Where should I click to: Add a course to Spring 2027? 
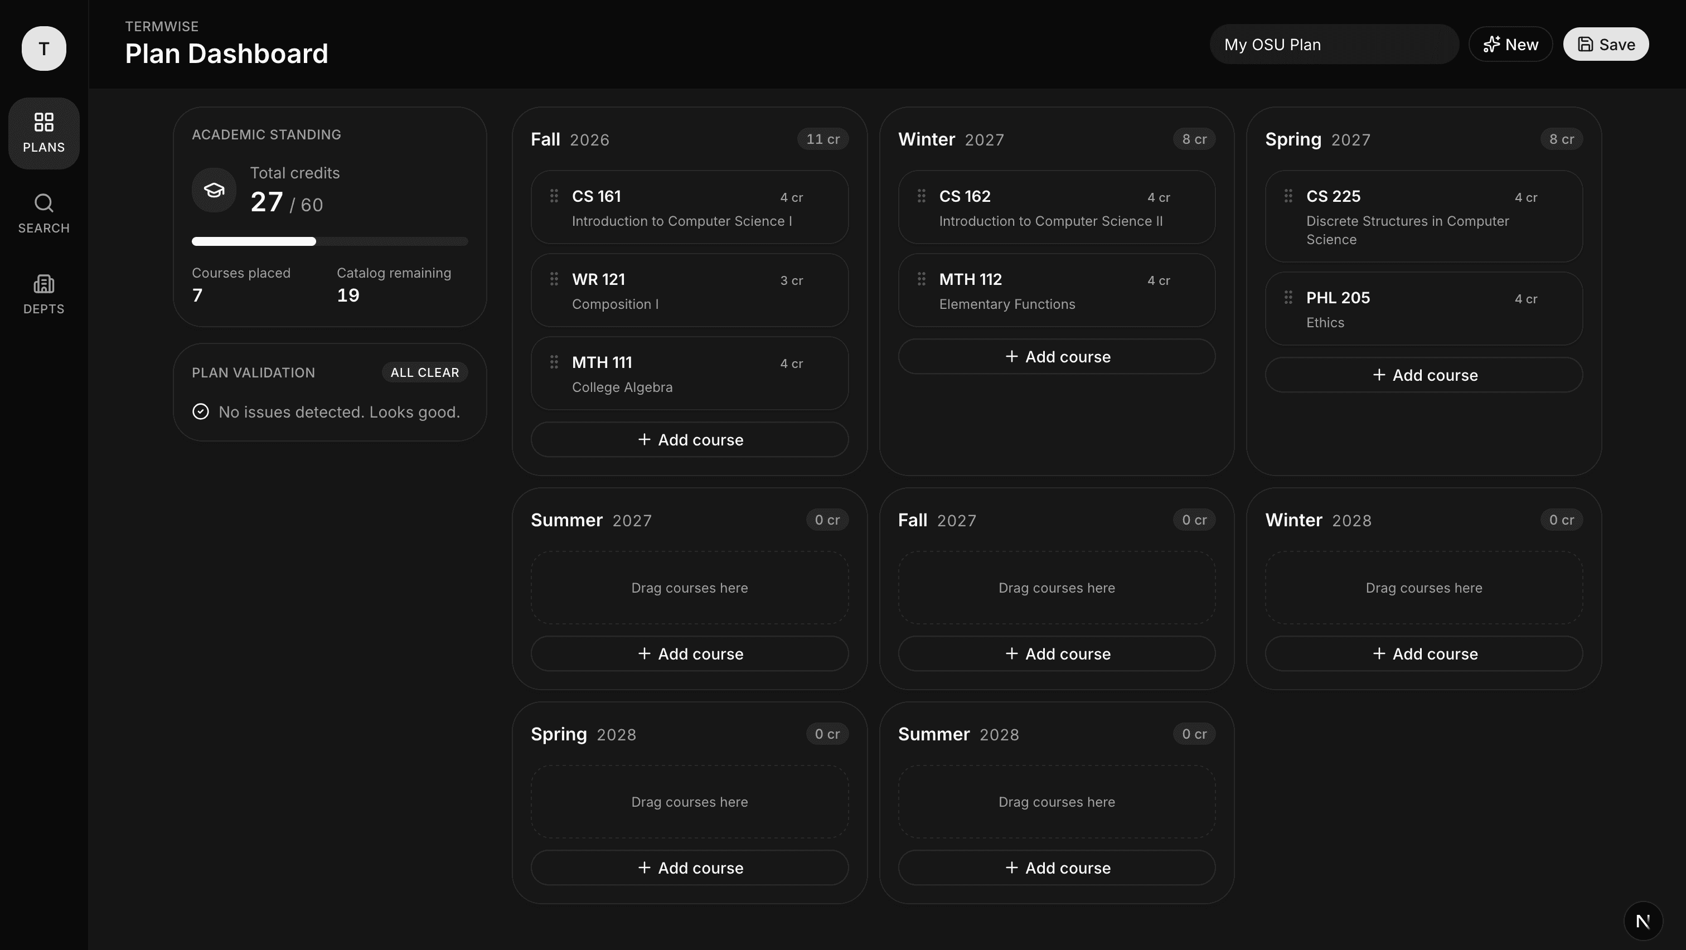(1424, 375)
